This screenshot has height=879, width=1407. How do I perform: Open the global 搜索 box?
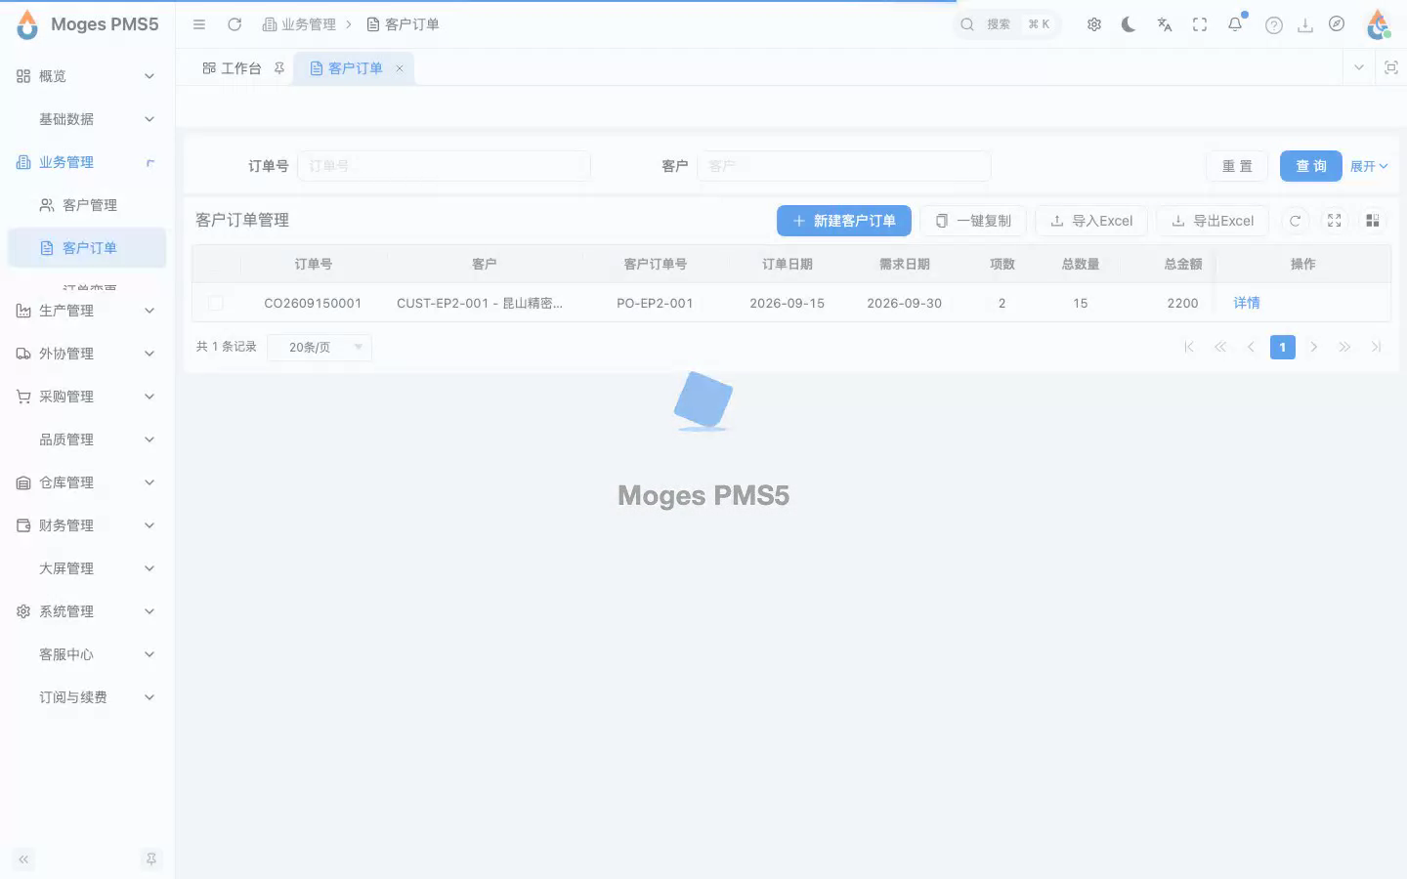pyautogui.click(x=1007, y=24)
